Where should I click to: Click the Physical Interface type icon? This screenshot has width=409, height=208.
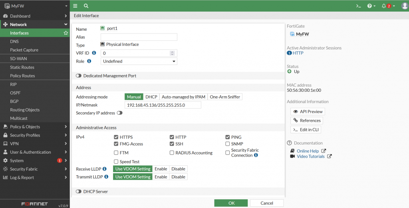[103, 44]
